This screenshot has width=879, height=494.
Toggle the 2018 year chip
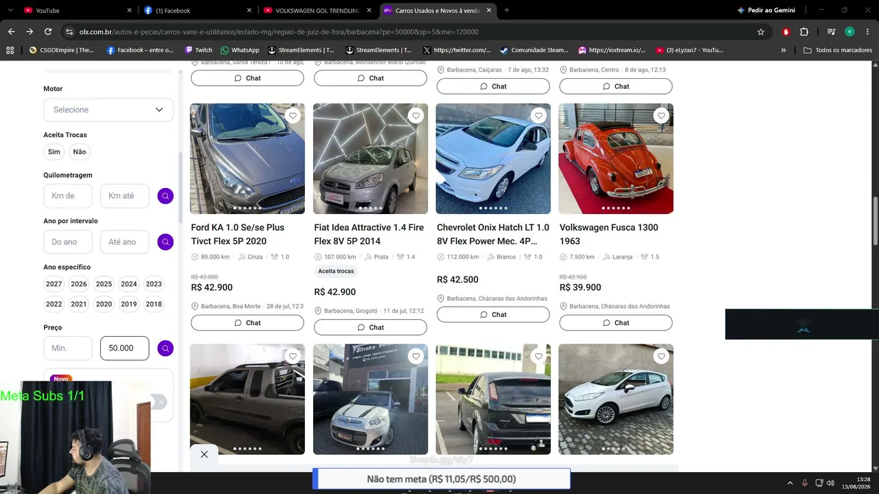[154, 304]
